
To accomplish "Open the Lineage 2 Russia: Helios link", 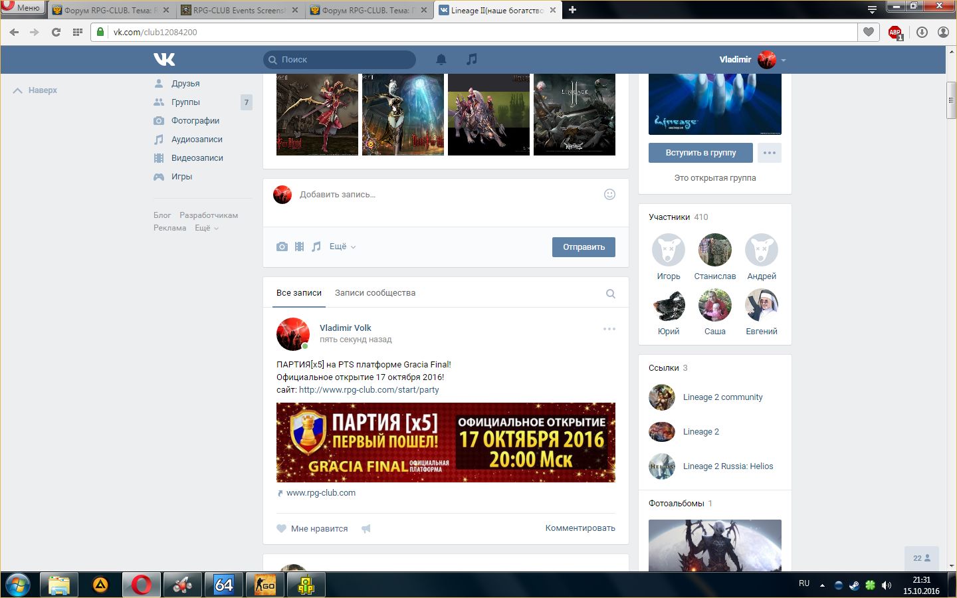I will click(728, 466).
